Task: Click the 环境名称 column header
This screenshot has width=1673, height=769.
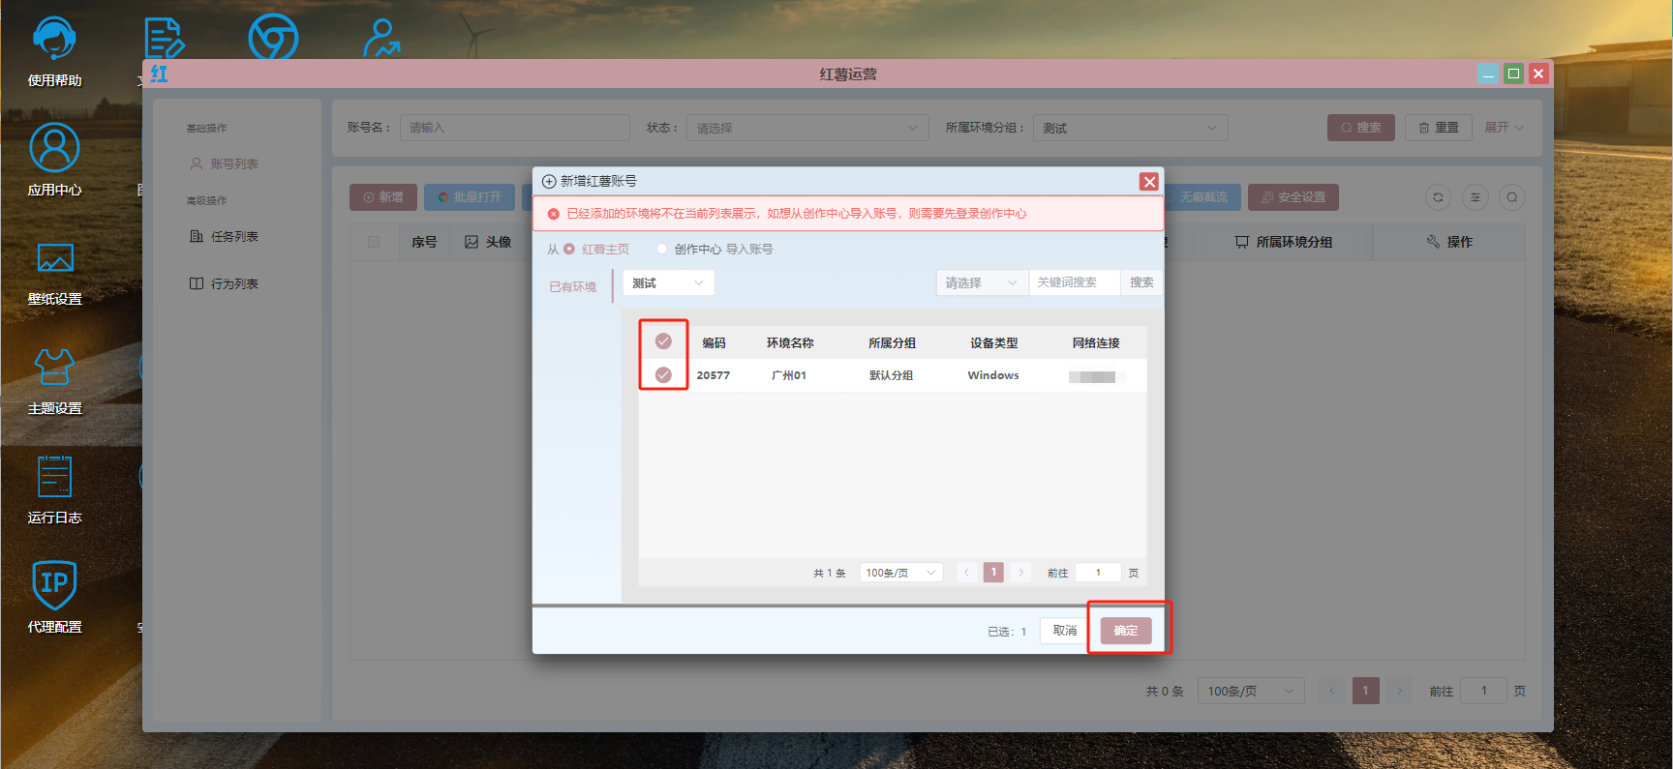Action: coord(790,343)
